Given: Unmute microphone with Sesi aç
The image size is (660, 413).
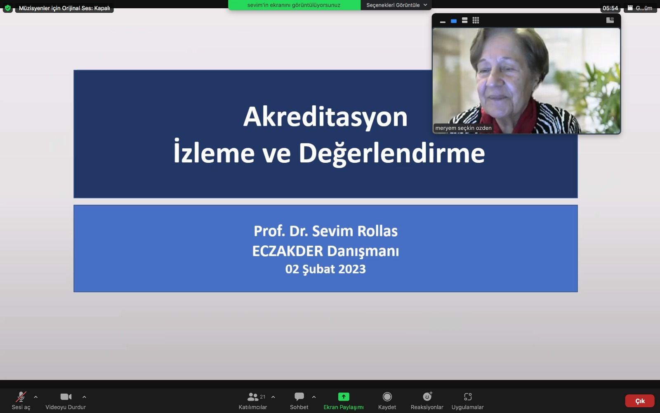Looking at the screenshot, I should point(21,401).
